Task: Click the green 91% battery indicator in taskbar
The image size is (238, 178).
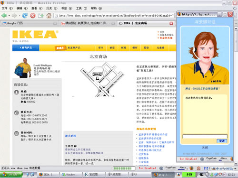Action: pos(189,175)
